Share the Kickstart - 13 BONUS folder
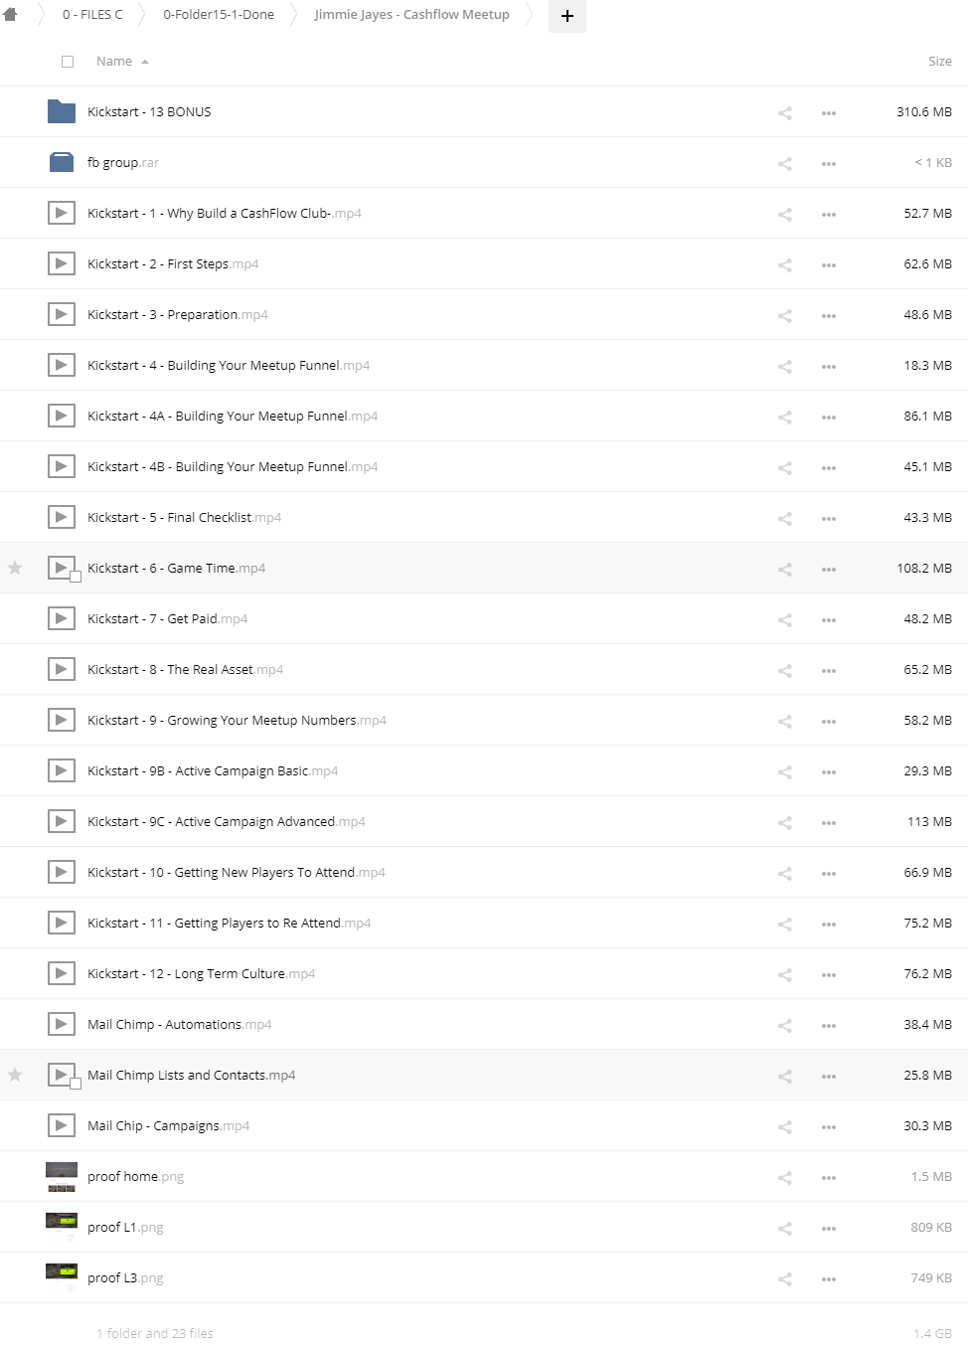This screenshot has width=968, height=1351. click(785, 113)
